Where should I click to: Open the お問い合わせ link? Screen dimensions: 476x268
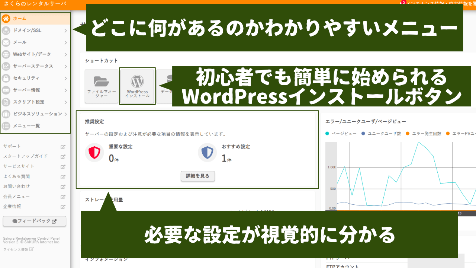[x=16, y=186]
